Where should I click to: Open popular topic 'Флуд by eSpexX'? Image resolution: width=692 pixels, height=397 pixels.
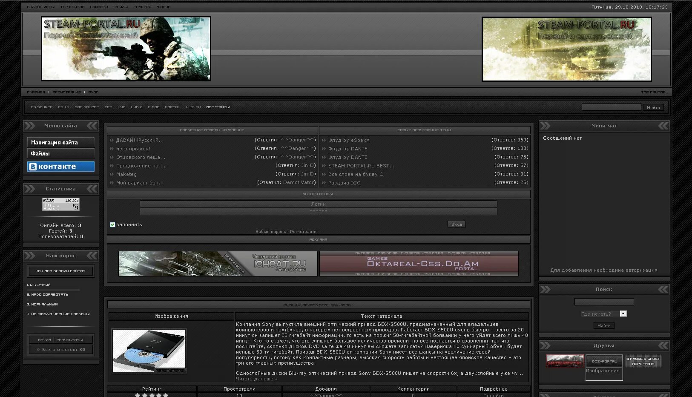(x=349, y=140)
